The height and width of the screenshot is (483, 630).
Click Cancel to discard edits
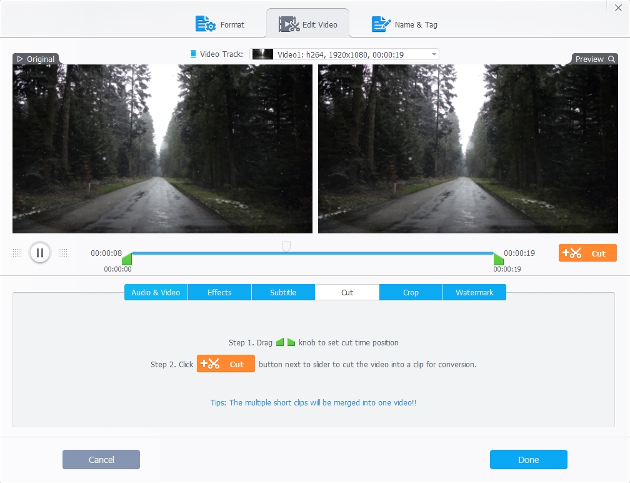pyautogui.click(x=101, y=459)
